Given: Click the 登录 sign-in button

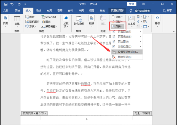Looking at the screenshot, I should 132,4.
